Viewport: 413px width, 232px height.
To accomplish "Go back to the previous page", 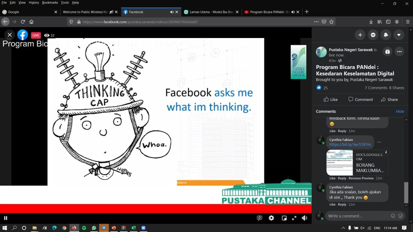I will point(5,22).
